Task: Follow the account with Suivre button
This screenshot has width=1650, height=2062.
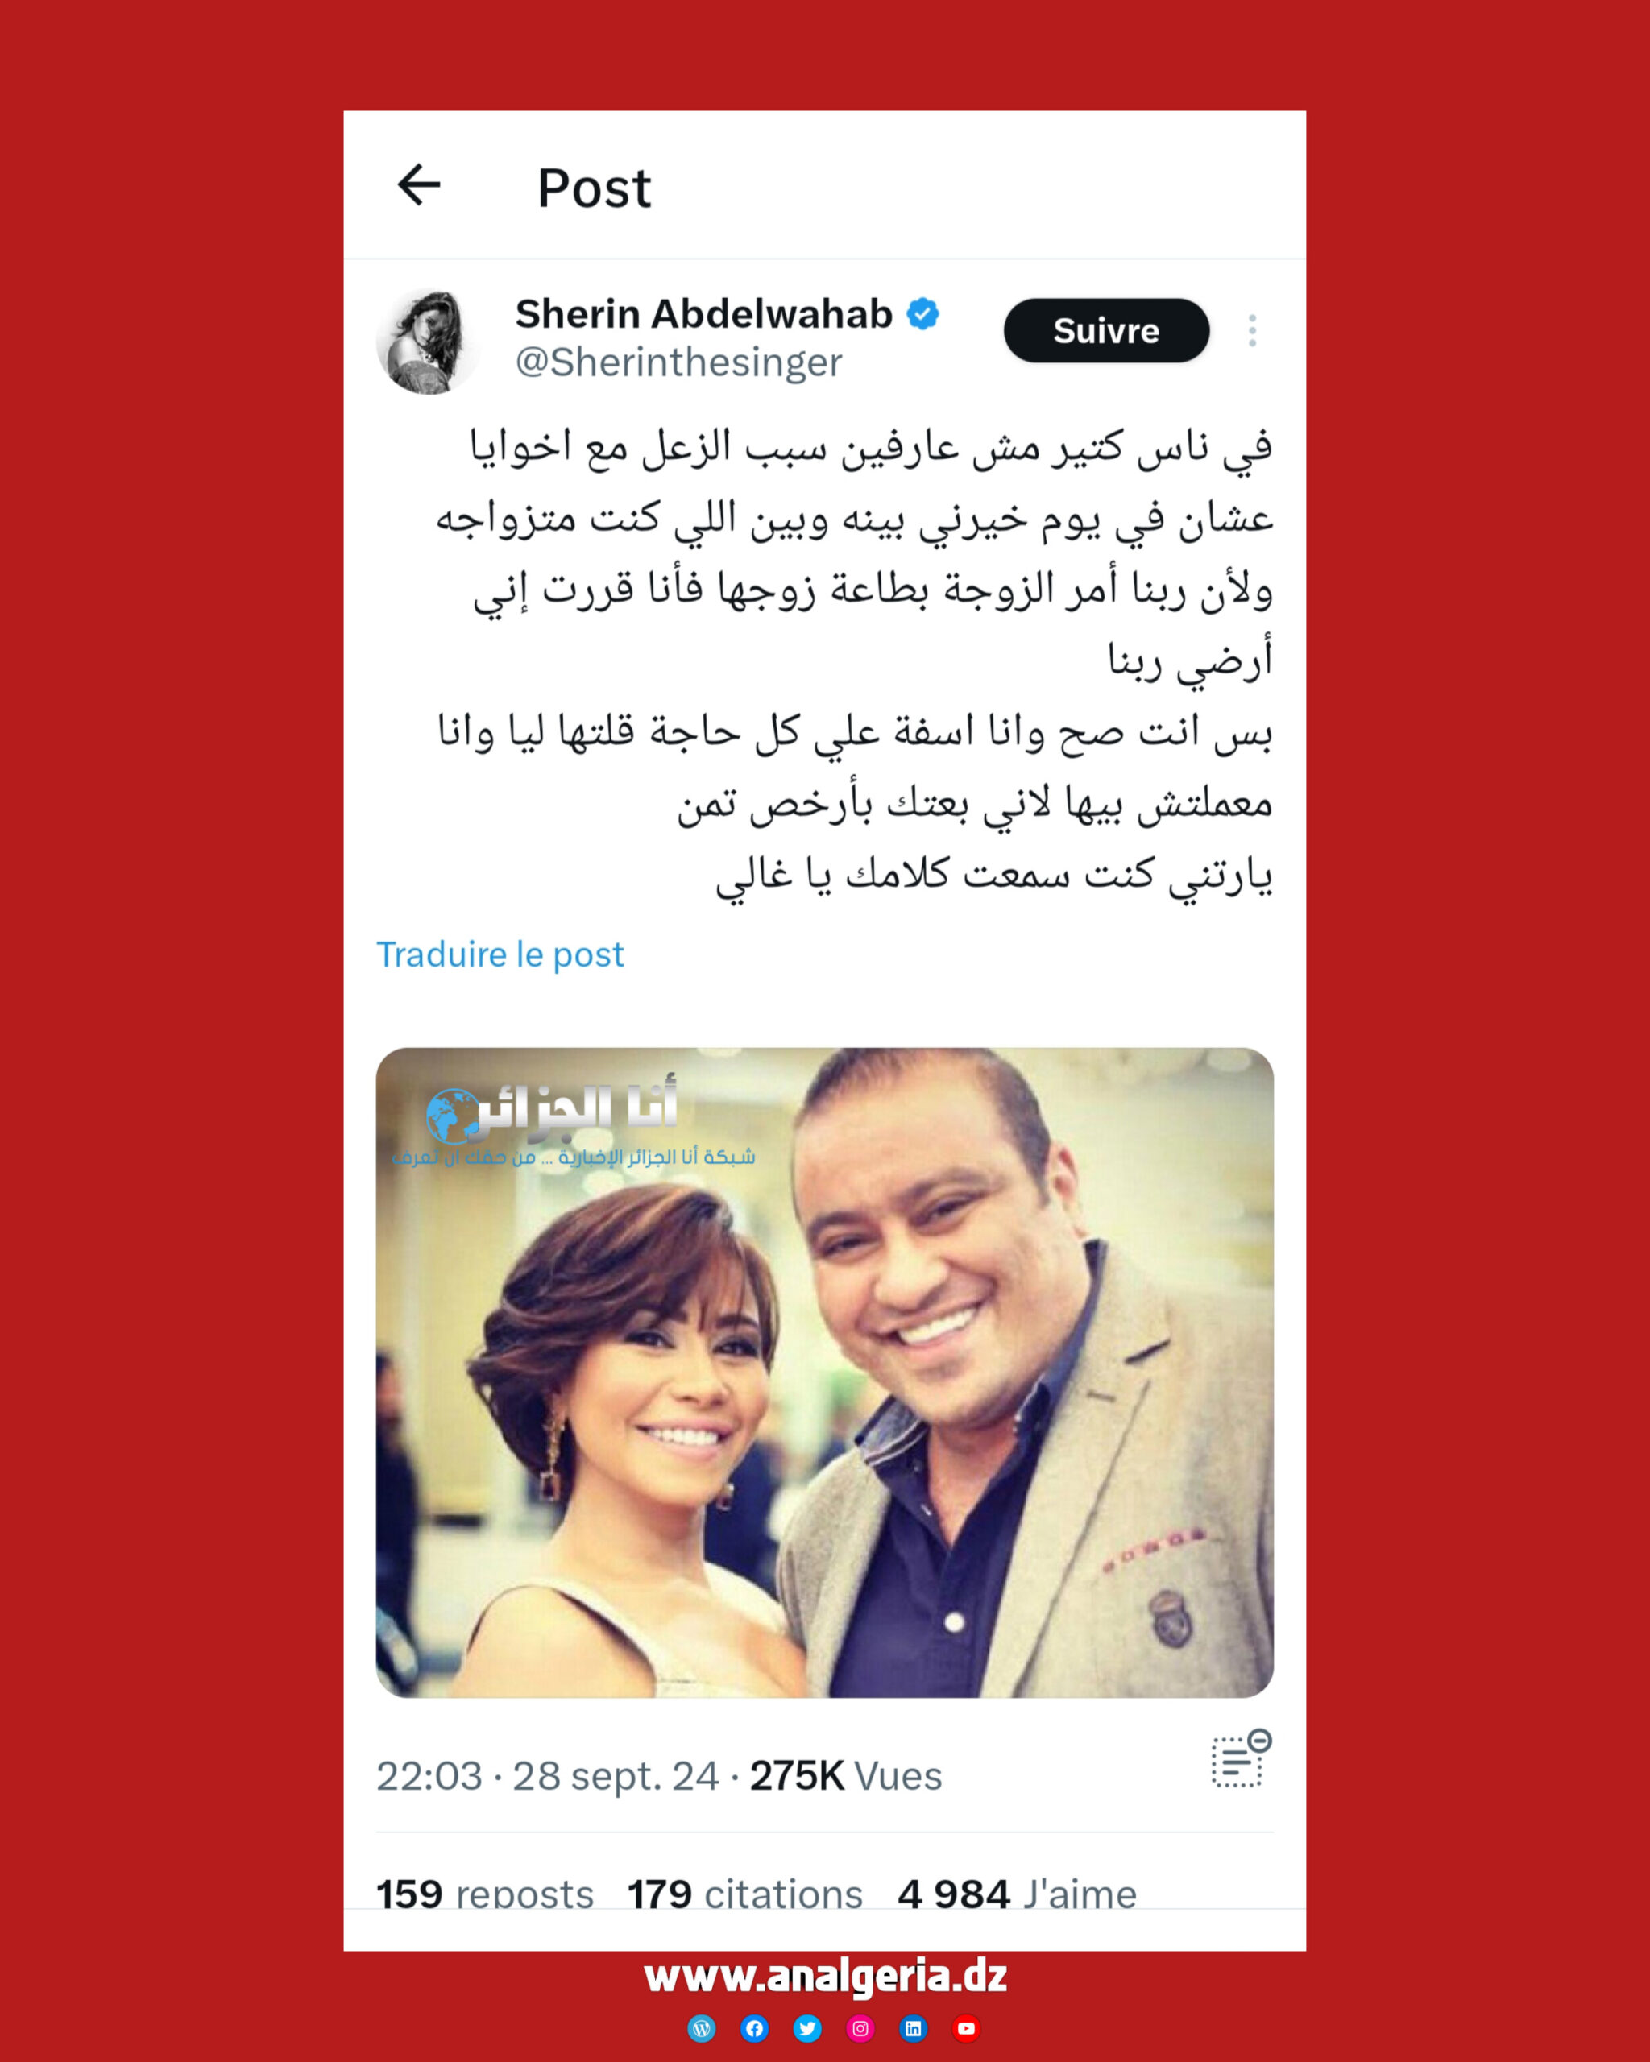Action: coord(1105,330)
